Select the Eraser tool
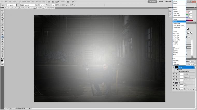 pyautogui.click(x=2, y=35)
